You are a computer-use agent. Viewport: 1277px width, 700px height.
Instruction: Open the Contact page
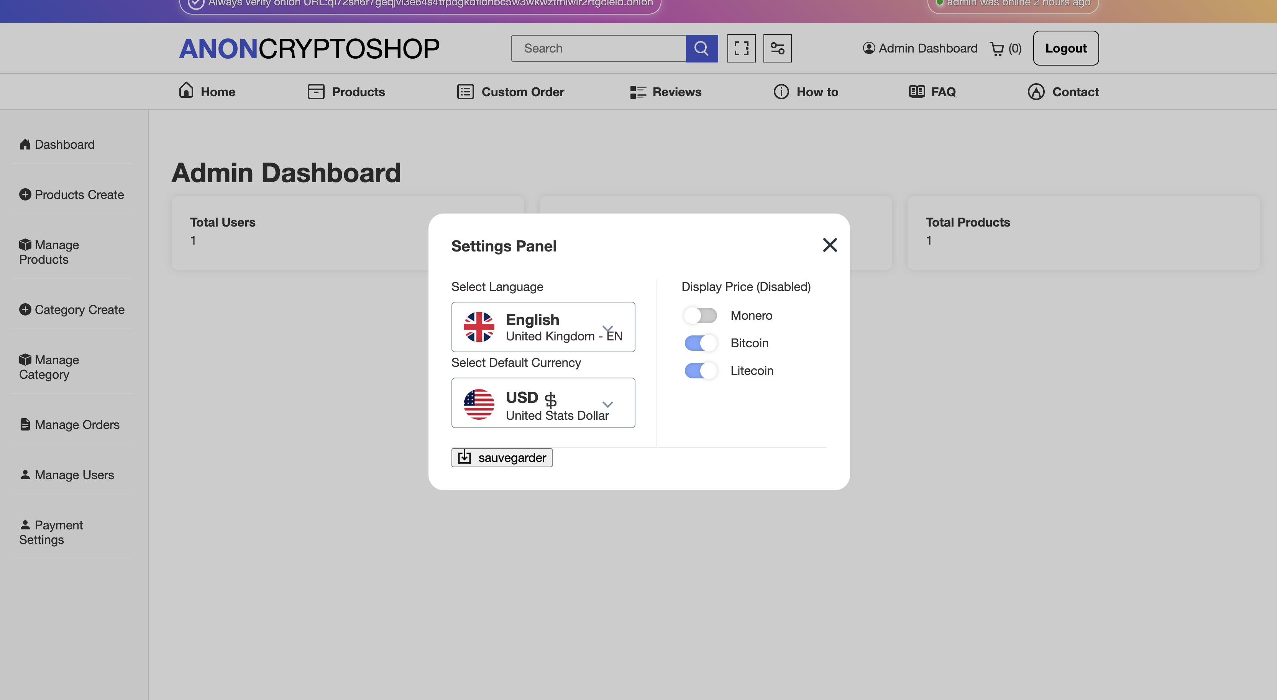tap(1064, 92)
